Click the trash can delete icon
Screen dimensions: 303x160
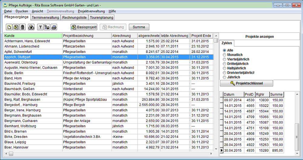click(x=22, y=27)
